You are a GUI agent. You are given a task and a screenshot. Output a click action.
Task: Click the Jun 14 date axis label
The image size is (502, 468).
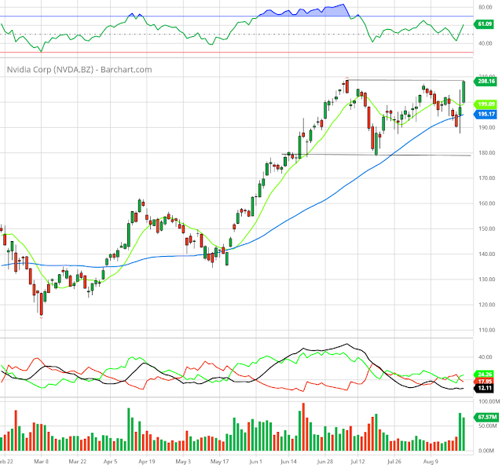tap(289, 462)
